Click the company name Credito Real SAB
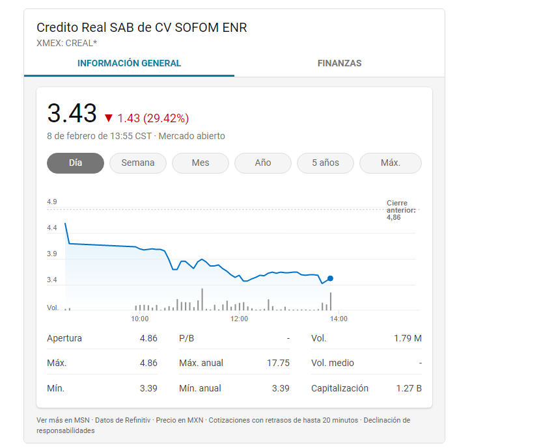The width and height of the screenshot is (541, 448). [142, 27]
